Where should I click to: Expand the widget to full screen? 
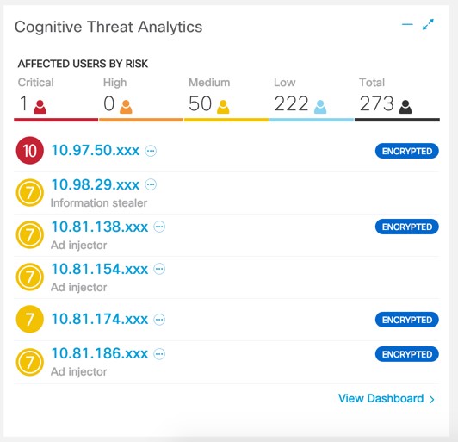[428, 24]
